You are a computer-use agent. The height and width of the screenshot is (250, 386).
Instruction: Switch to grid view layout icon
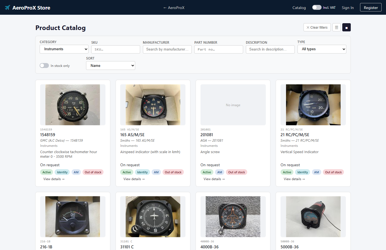coord(346,27)
